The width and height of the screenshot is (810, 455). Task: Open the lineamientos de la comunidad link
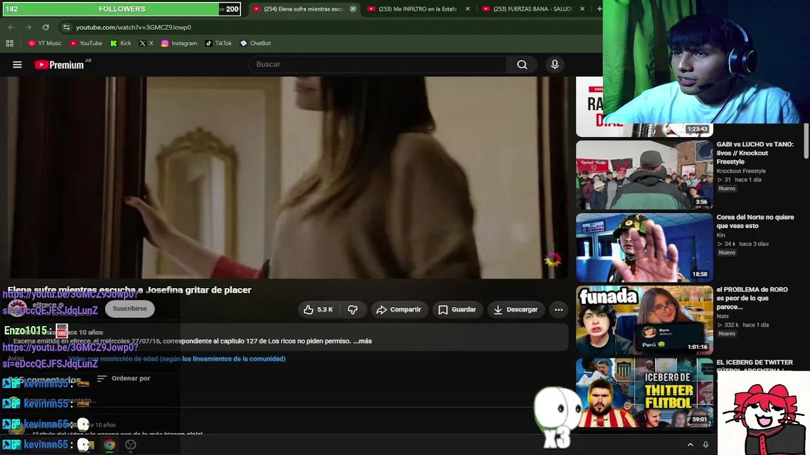pyautogui.click(x=234, y=359)
